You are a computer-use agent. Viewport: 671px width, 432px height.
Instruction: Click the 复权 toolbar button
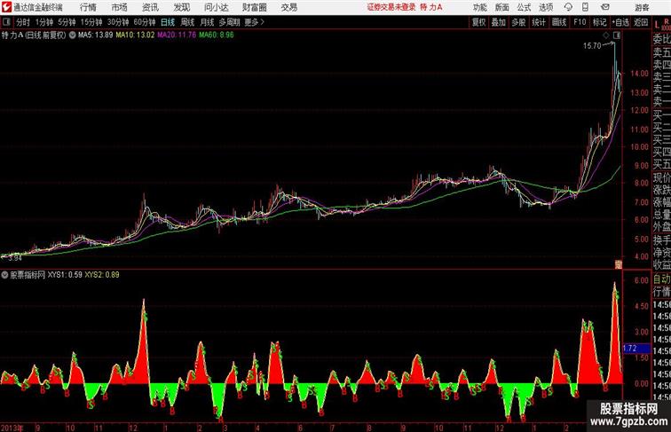(x=479, y=22)
